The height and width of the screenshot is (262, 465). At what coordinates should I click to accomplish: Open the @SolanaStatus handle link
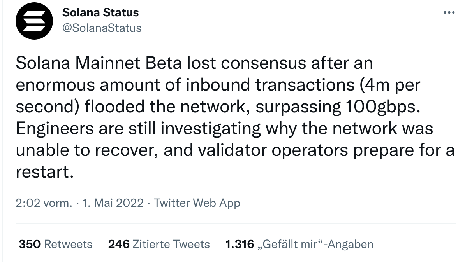[102, 28]
